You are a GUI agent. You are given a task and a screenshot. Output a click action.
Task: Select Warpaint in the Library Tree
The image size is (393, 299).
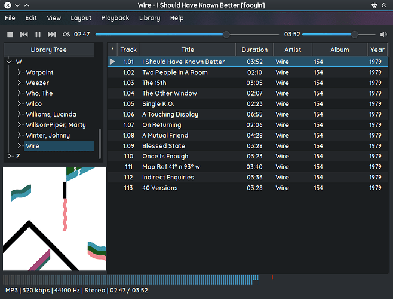tap(39, 72)
